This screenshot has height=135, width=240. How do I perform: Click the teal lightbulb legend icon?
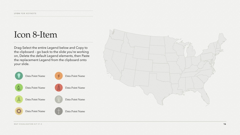[19, 76]
